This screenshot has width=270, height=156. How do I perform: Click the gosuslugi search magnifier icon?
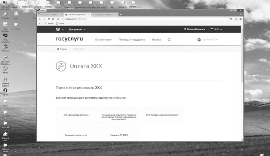click(169, 40)
